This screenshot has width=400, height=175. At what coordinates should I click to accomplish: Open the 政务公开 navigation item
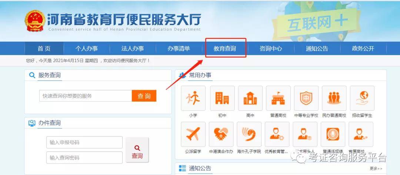[363, 48]
